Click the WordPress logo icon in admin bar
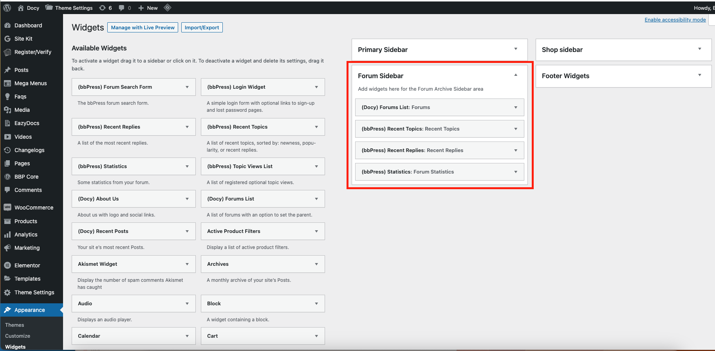This screenshot has width=715, height=351. pos(7,8)
